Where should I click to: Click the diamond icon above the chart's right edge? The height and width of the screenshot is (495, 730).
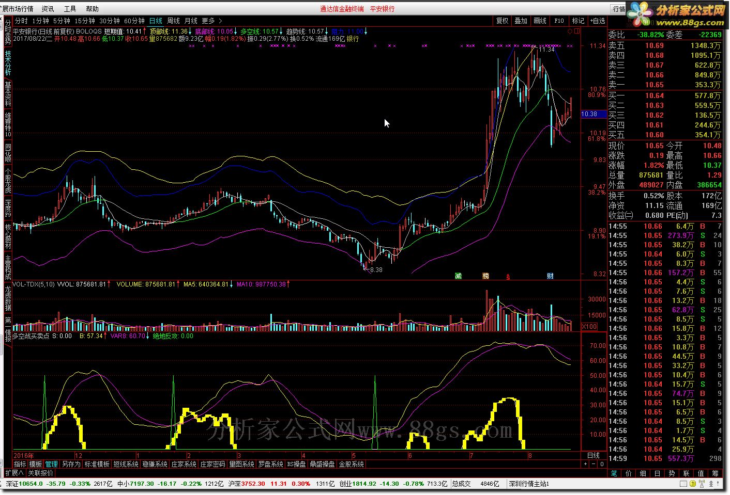click(570, 31)
